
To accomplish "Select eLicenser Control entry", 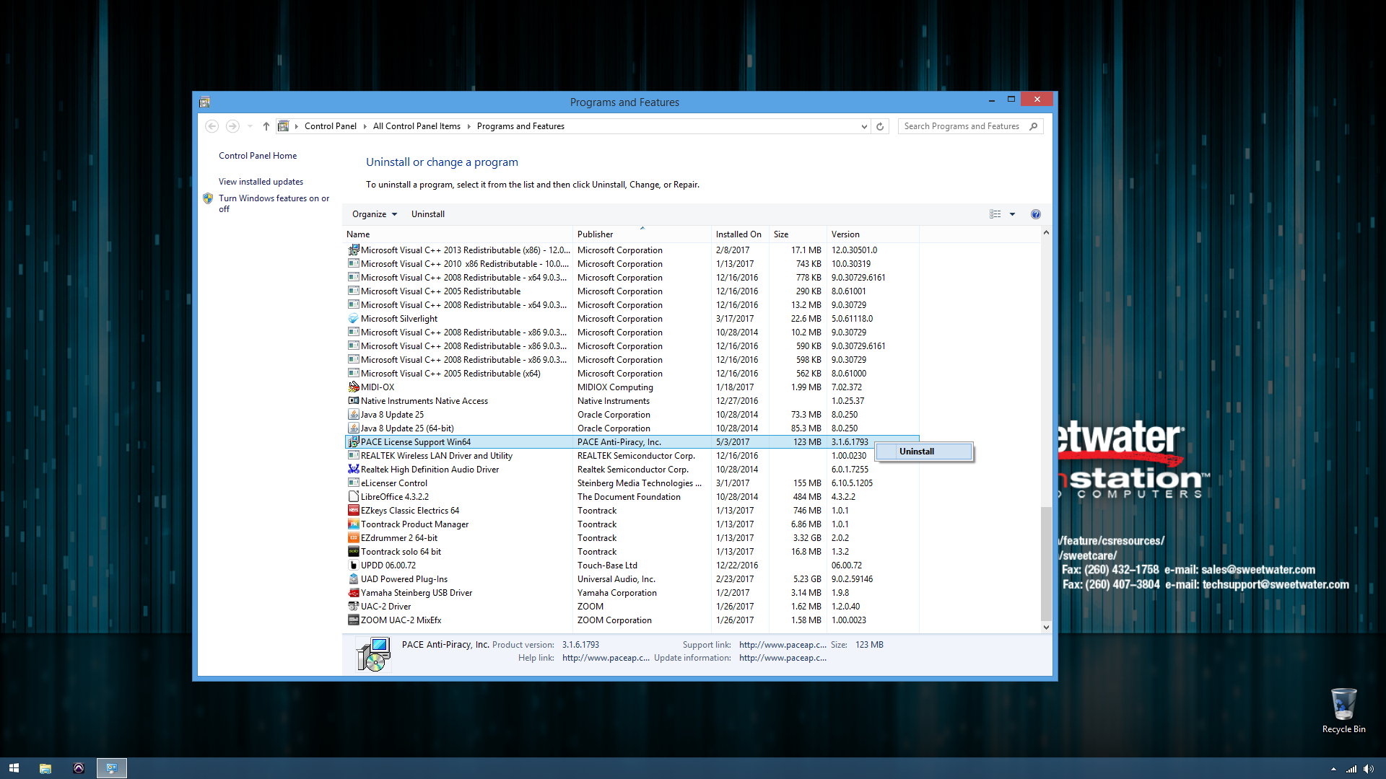I will point(393,483).
